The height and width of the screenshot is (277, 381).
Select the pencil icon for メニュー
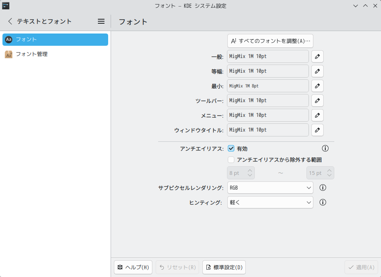click(317, 115)
